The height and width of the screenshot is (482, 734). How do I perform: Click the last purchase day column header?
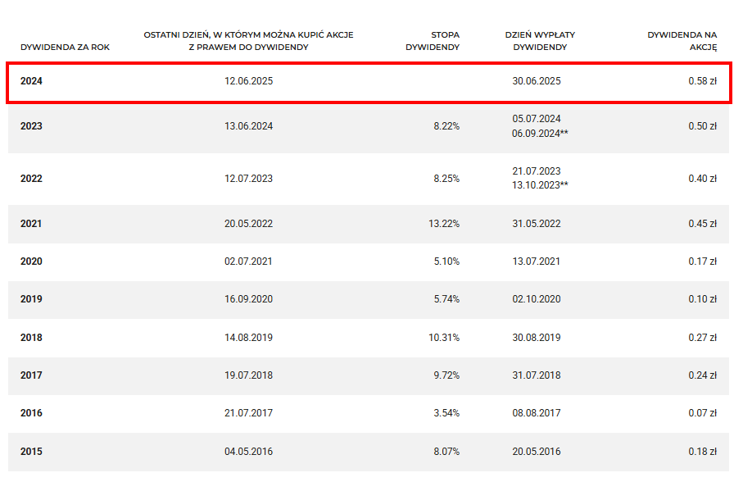coord(248,41)
